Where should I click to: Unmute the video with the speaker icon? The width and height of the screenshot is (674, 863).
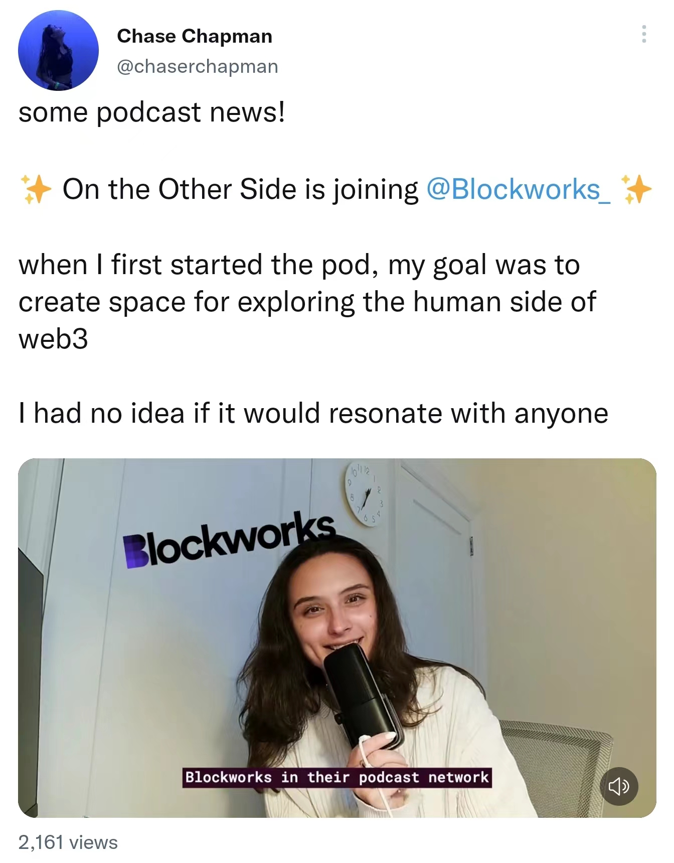click(619, 786)
